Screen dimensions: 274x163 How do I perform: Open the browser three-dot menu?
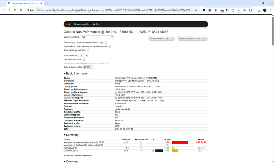(271, 10)
